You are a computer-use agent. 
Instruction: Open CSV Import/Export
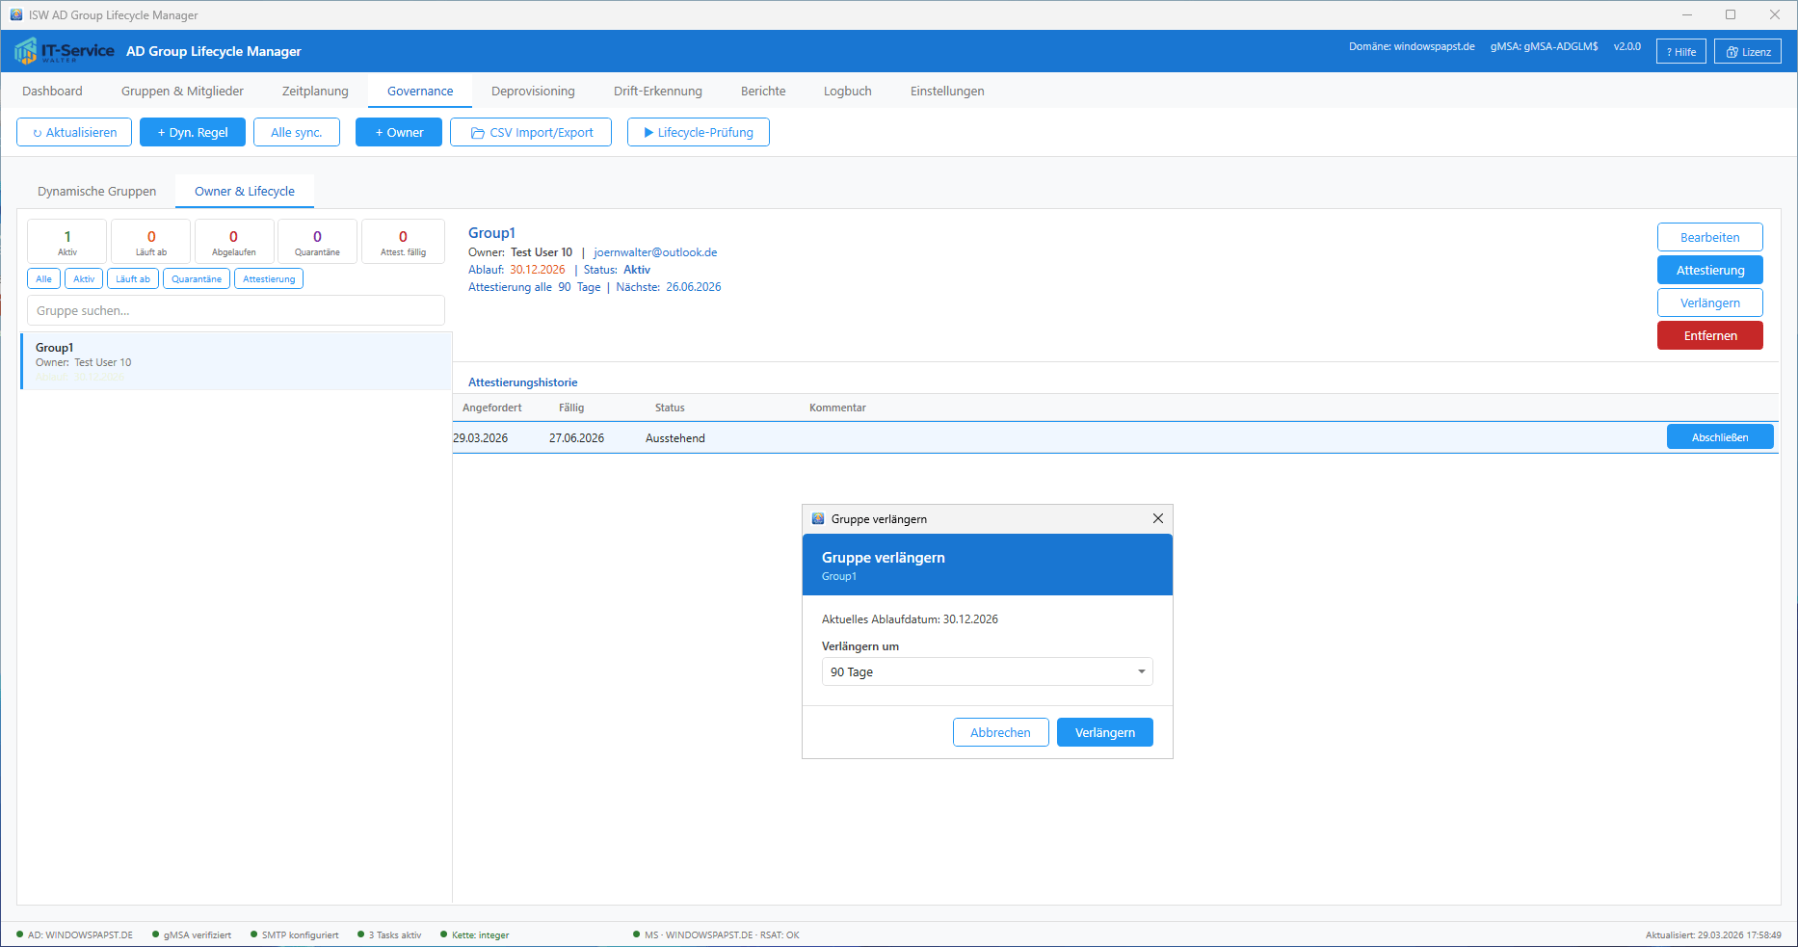tap(531, 133)
